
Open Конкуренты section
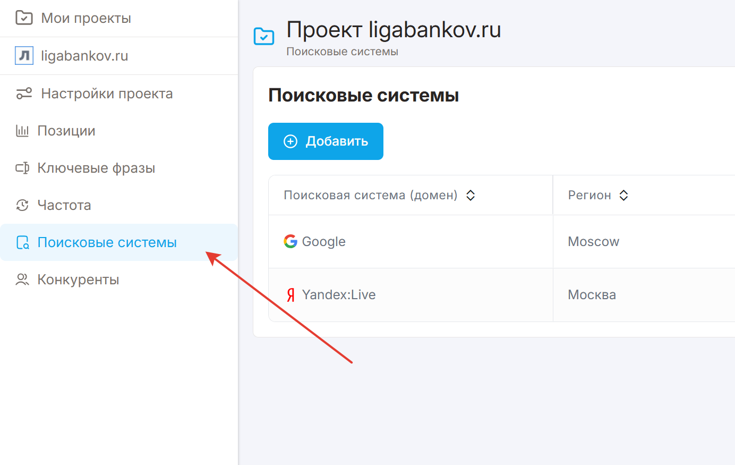coord(78,280)
